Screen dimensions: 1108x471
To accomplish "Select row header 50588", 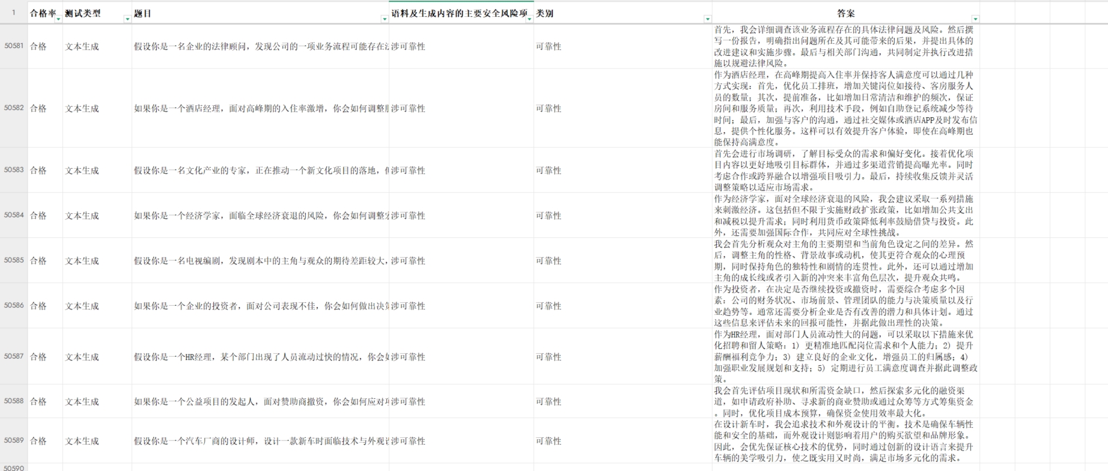I will [x=14, y=401].
